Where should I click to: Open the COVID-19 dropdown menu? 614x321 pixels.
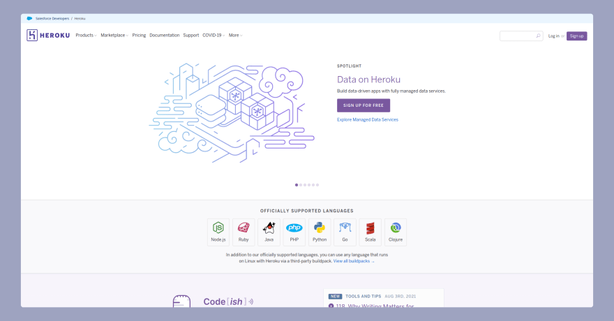(214, 35)
